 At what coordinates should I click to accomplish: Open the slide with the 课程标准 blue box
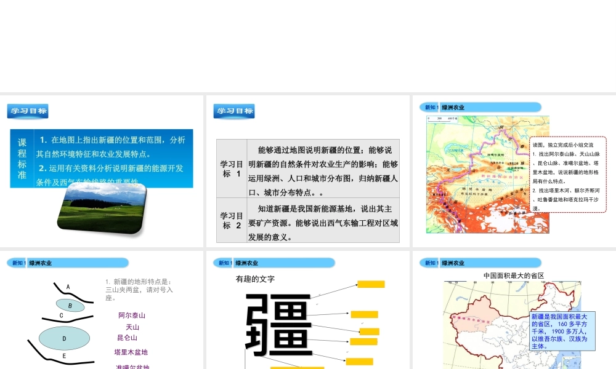102,172
